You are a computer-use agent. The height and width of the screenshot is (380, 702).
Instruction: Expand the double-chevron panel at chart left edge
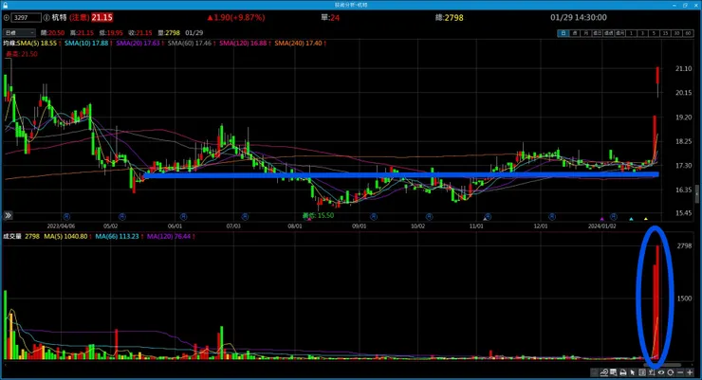click(8, 215)
